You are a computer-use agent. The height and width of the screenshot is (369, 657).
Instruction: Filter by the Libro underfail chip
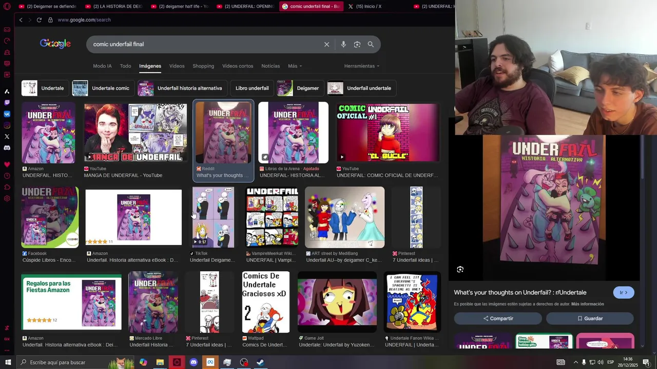click(x=252, y=88)
